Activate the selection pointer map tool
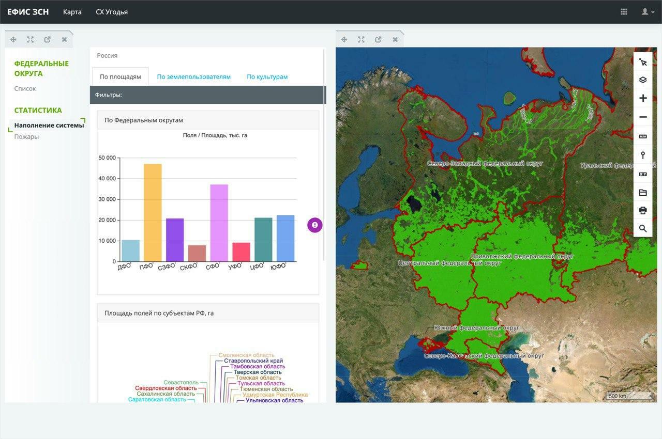662x439 pixels. point(643,62)
